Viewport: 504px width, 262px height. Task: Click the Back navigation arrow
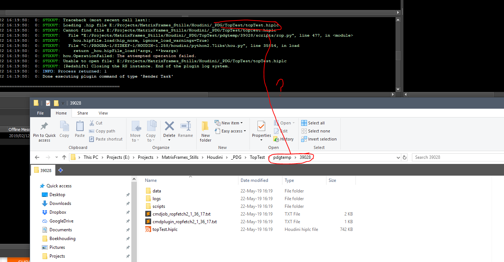(x=37, y=157)
